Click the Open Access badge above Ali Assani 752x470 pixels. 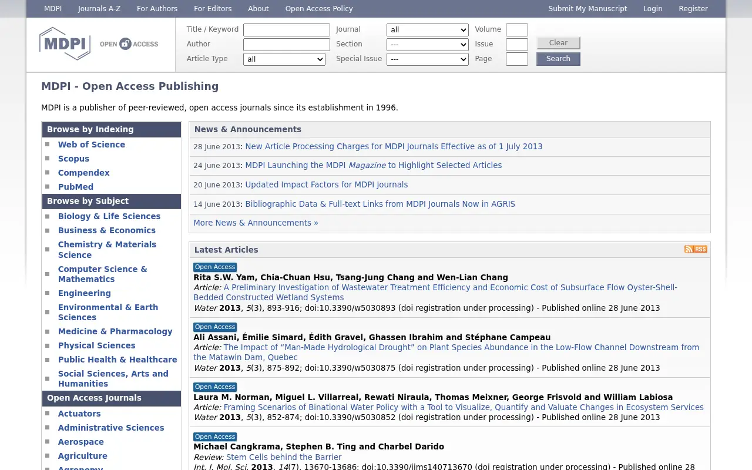coord(215,327)
